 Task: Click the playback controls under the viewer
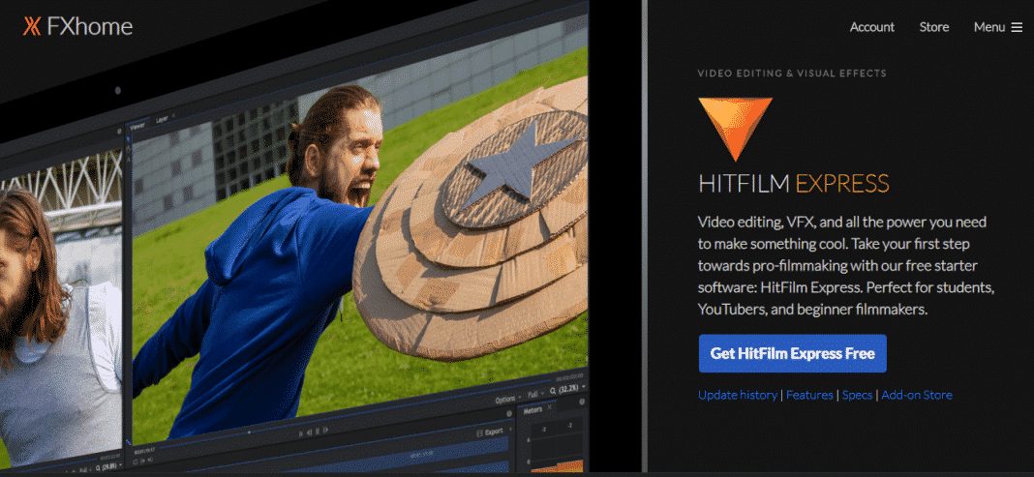314,431
